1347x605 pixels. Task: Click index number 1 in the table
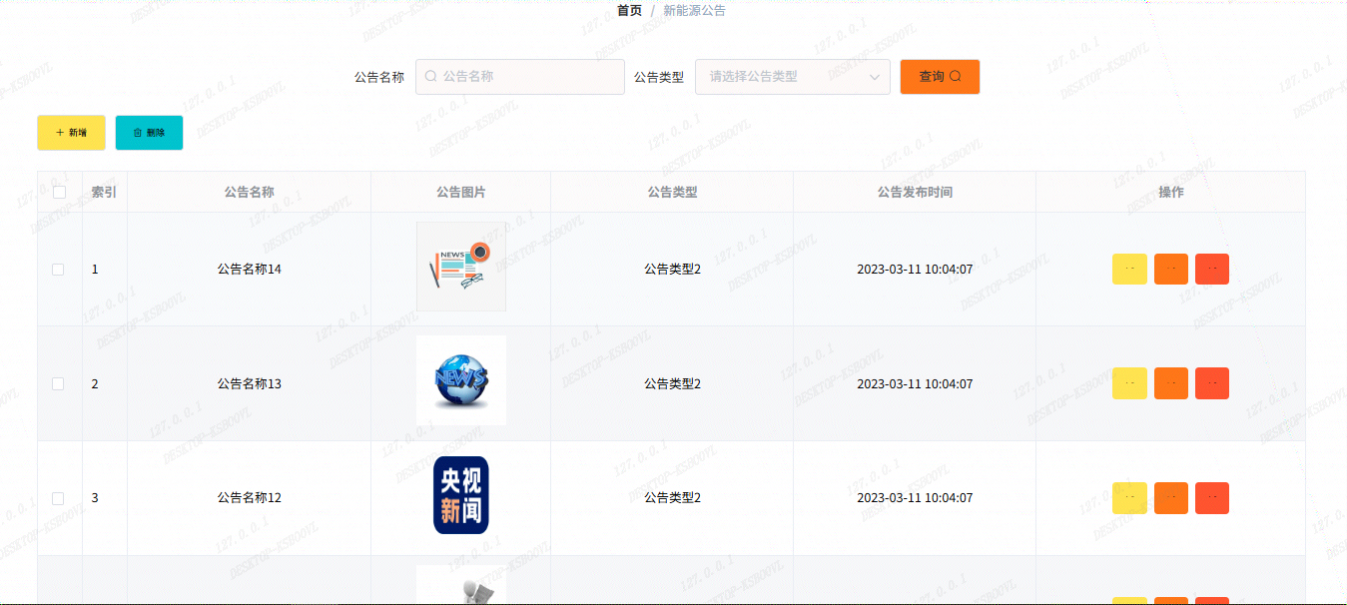pyautogui.click(x=95, y=270)
